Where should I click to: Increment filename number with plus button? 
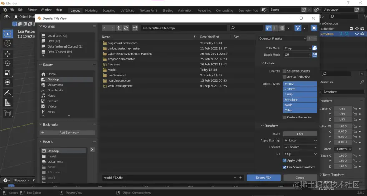(x=240, y=178)
